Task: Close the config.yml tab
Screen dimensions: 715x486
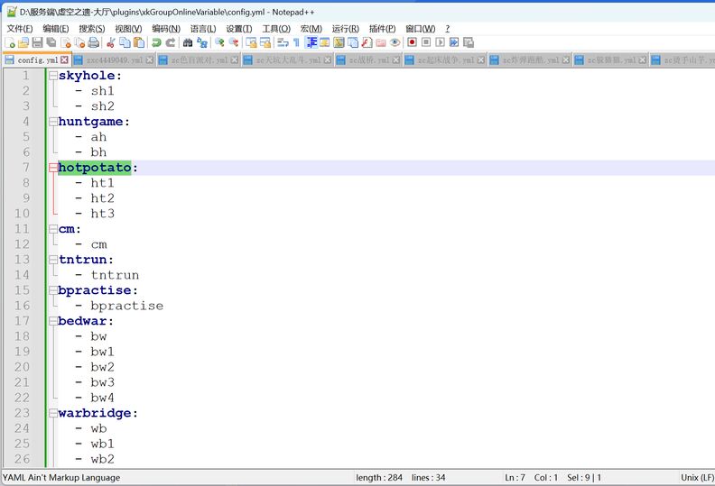Action: pos(64,60)
